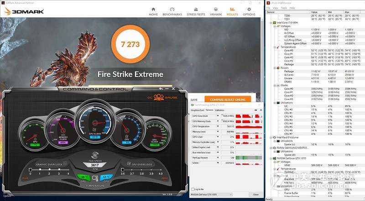Click the Intel Raid 0 Volume disk icon
365x201 pixels.
275,138
